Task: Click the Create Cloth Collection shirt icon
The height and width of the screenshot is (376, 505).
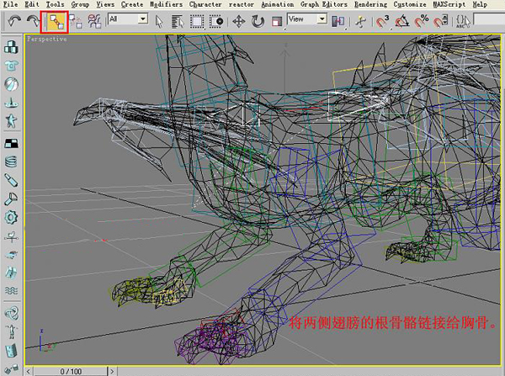Action: tap(11, 66)
